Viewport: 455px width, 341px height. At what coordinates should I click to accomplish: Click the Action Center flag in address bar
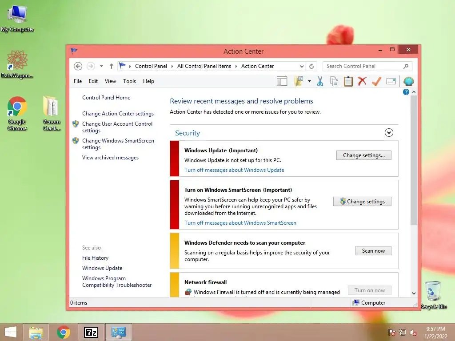123,66
